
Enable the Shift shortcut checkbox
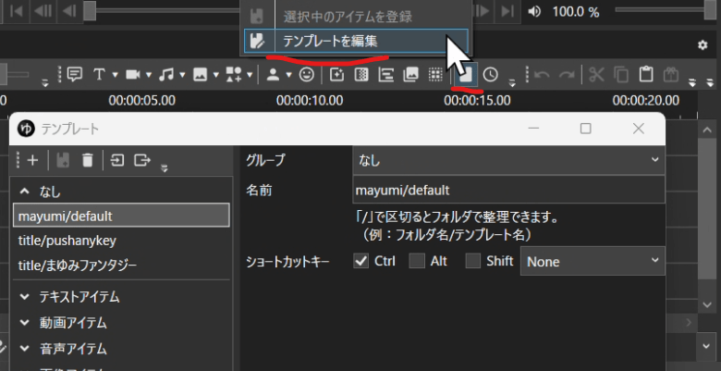click(x=473, y=261)
